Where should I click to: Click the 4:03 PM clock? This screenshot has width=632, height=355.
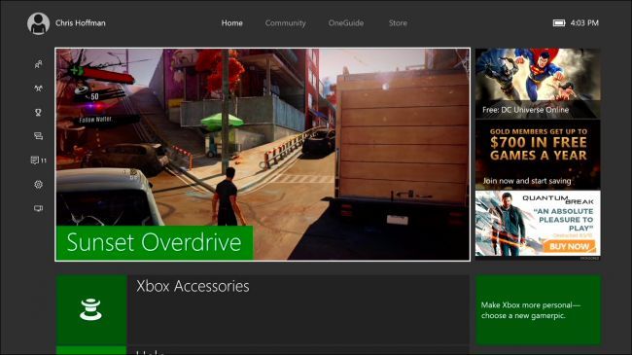[584, 23]
